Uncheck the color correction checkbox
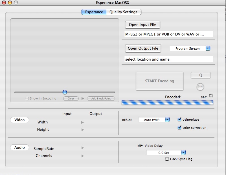Viewport: 226px width, 175px height. [x=179, y=127]
